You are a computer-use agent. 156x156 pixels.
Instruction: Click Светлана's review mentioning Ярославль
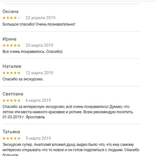(68, 112)
